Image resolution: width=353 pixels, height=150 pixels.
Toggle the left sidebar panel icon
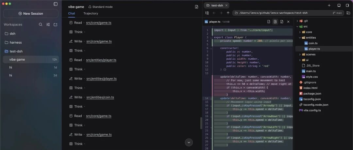[56, 4]
